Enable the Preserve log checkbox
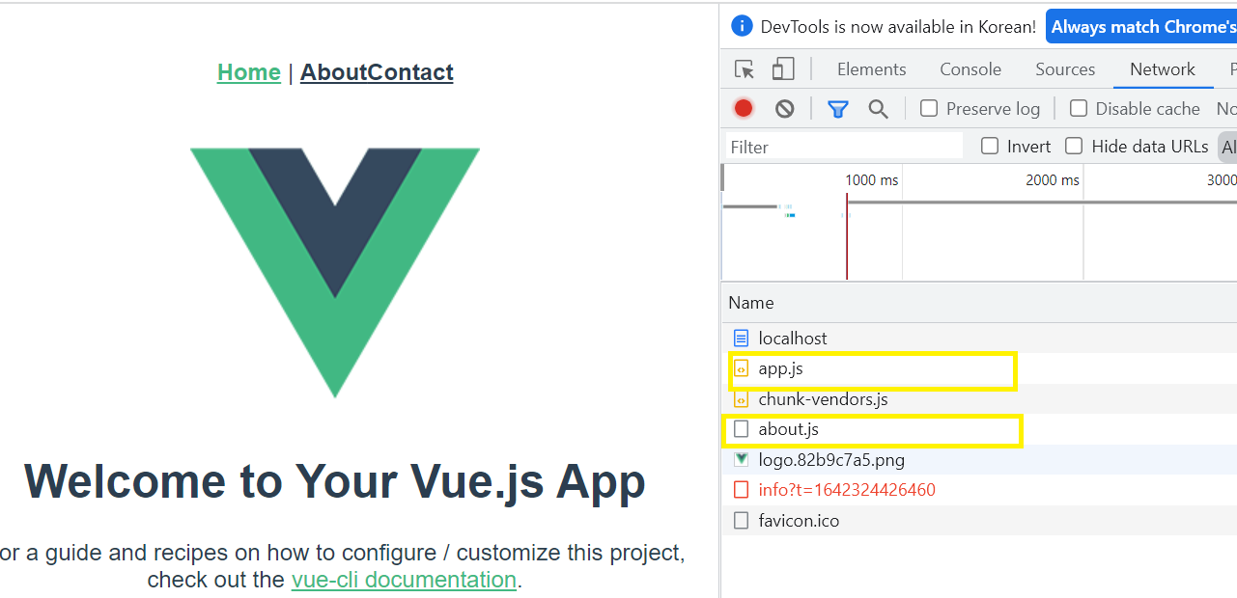 click(929, 108)
